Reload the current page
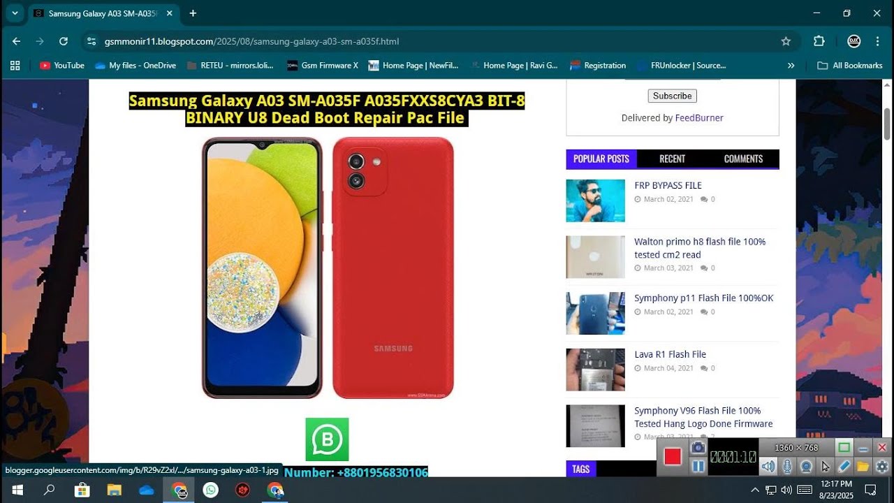This screenshot has width=894, height=503. pos(64,41)
